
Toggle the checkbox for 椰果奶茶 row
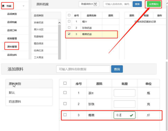pyautogui.click(x=69, y=34)
